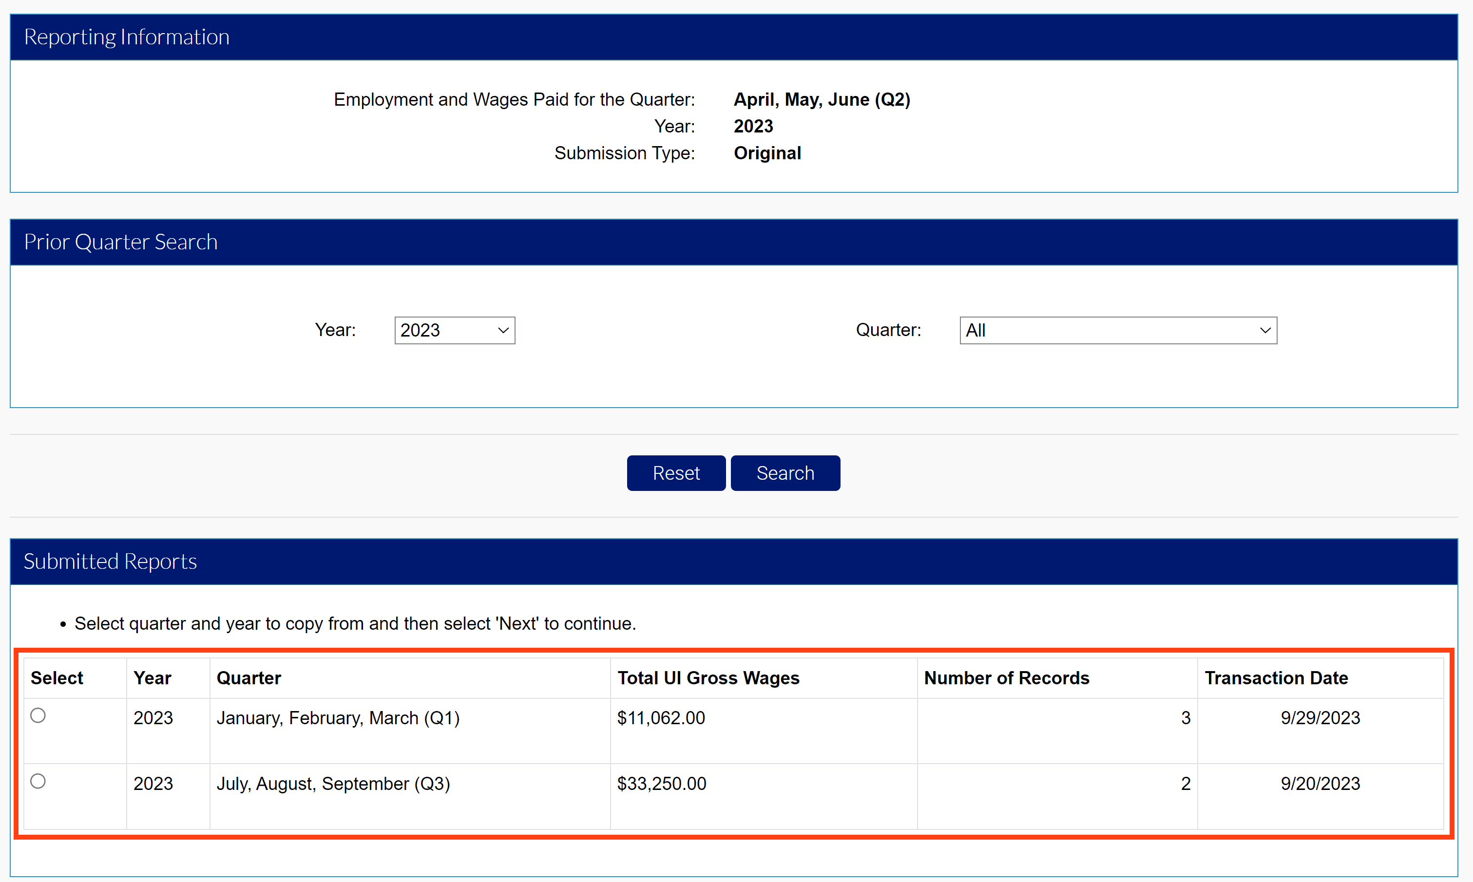Click the Number of Records column header
The image size is (1473, 882).
coord(1006,677)
